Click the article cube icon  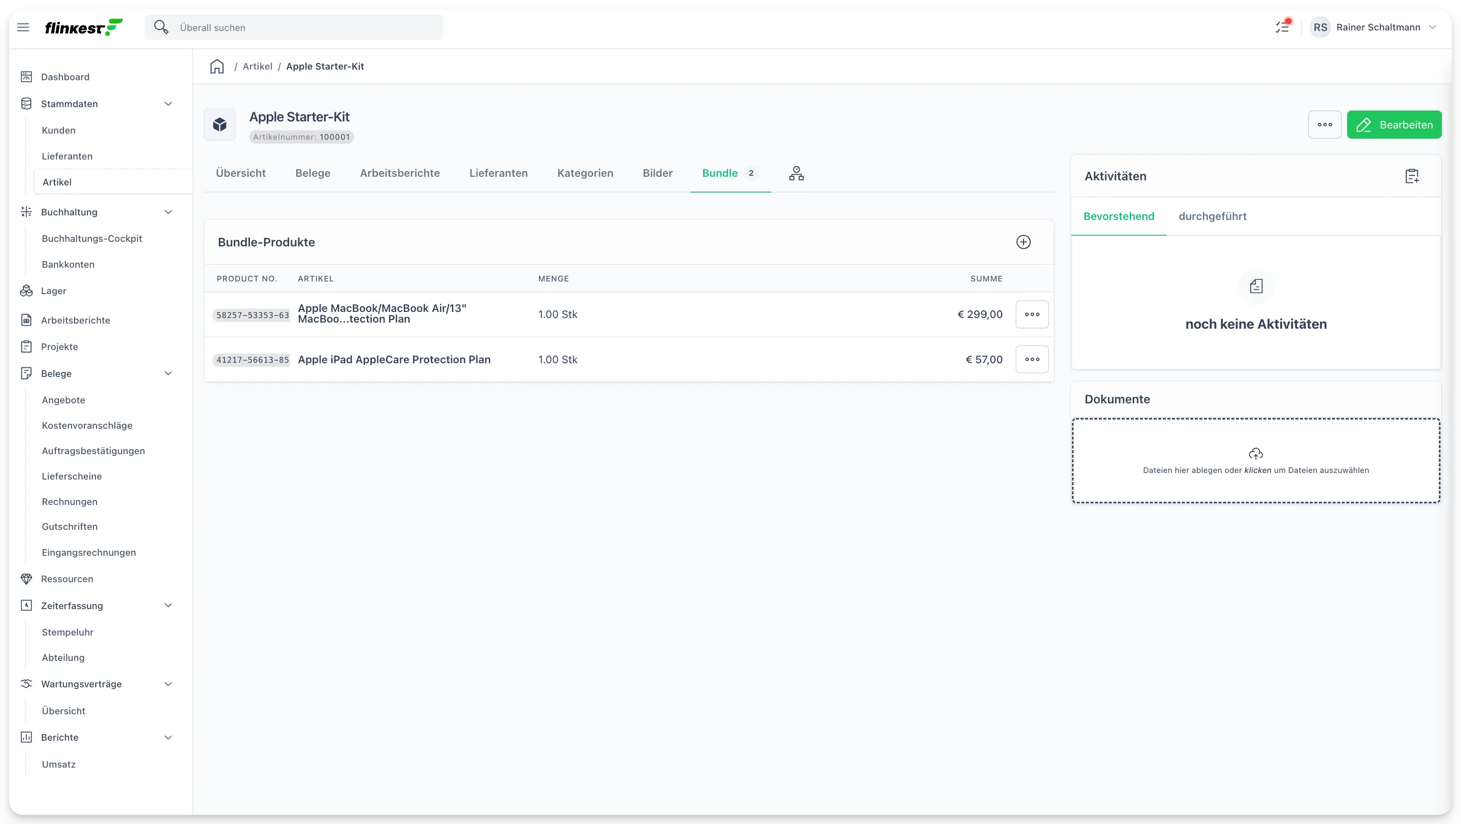219,125
